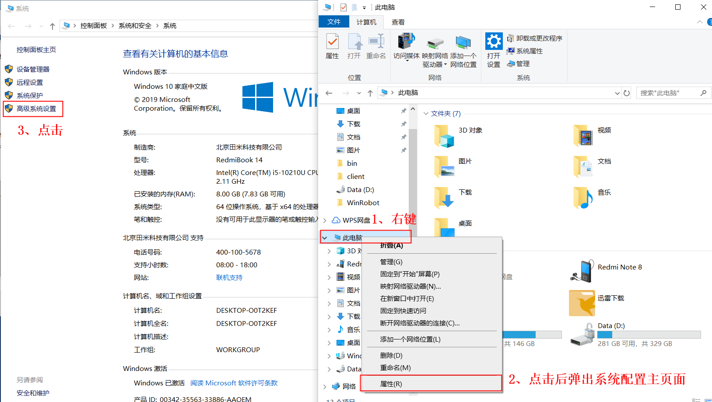
Task: Switch to the 文件 ribbon tab
Action: point(334,21)
